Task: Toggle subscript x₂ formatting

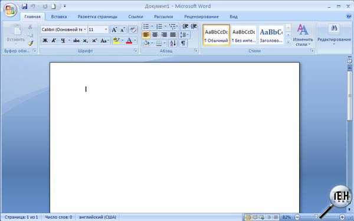Action: coord(85,41)
